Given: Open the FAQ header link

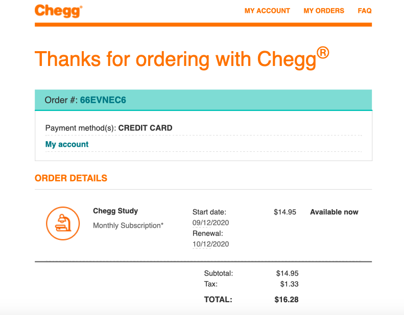Looking at the screenshot, I should tap(365, 11).
